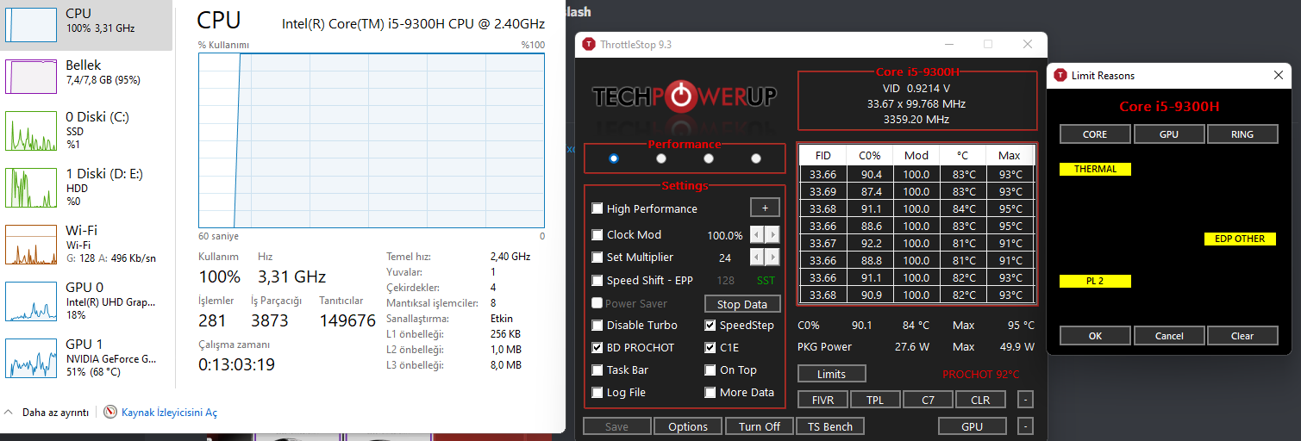1301x441 pixels.
Task: Check the More Data option
Action: click(x=710, y=392)
